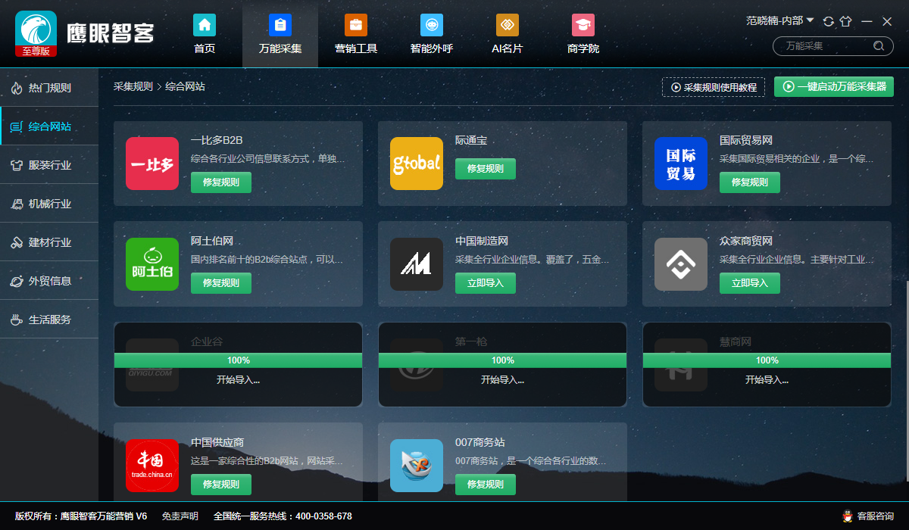Click 修复规则 for 一比多B2B
909x530 pixels.
[x=221, y=182]
